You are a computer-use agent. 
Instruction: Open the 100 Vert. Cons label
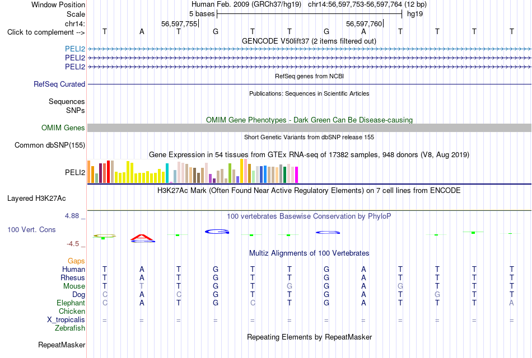click(x=31, y=229)
